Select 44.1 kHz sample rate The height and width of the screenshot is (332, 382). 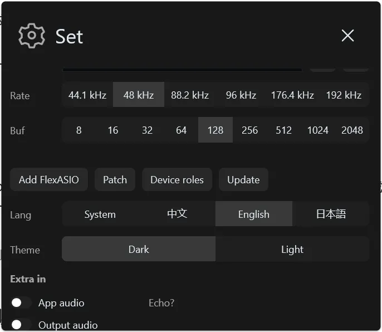pyautogui.click(x=87, y=95)
